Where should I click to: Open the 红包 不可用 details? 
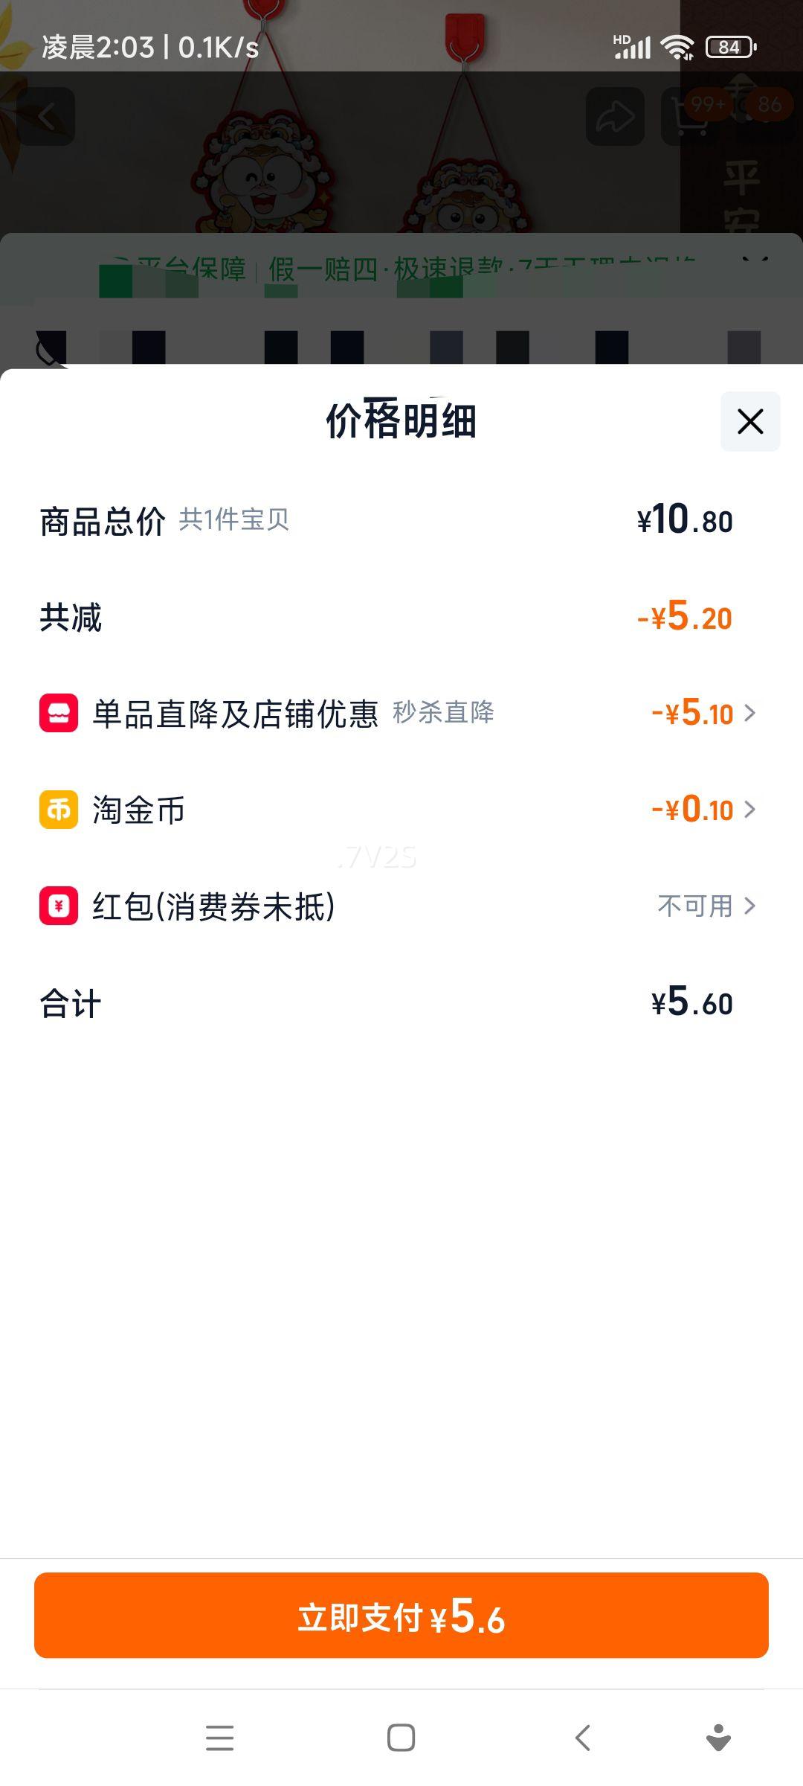[x=706, y=906]
